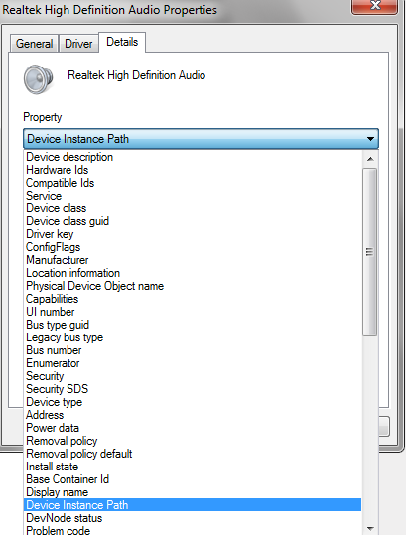Image resolution: width=406 pixels, height=535 pixels.
Task: Pick 'Device type' from the list
Action: point(193,402)
